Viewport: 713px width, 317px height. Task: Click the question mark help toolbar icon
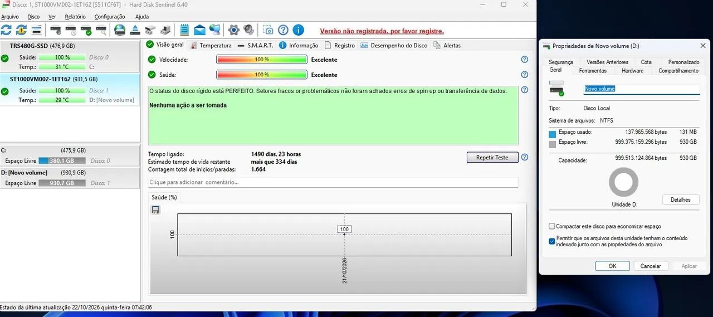pos(283,30)
